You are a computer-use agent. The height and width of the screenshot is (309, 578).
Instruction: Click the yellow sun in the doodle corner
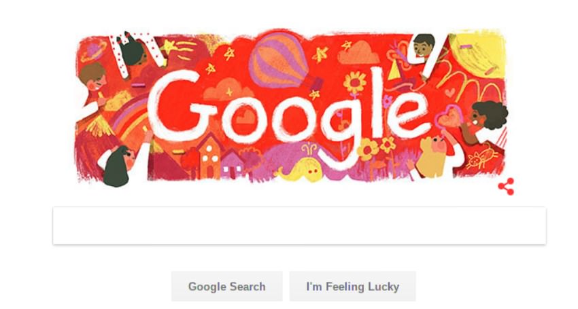[x=479, y=54]
